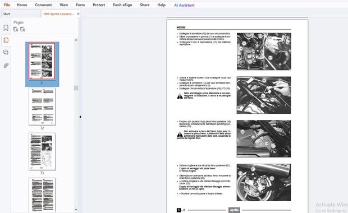The height and width of the screenshot is (213, 348).
Task: Toggle the Pages panel icon in sidebar
Action: coord(6,40)
